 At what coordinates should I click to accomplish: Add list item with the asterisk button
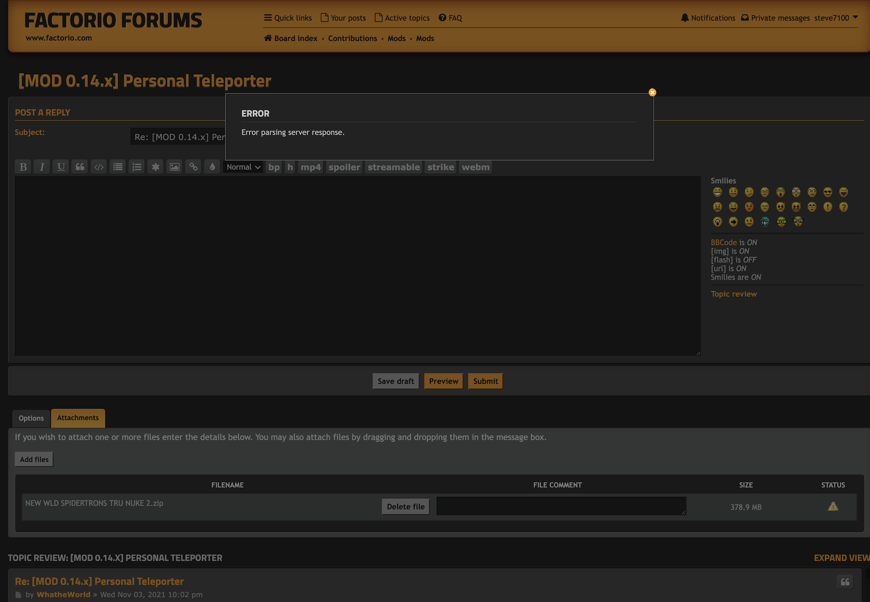155,167
